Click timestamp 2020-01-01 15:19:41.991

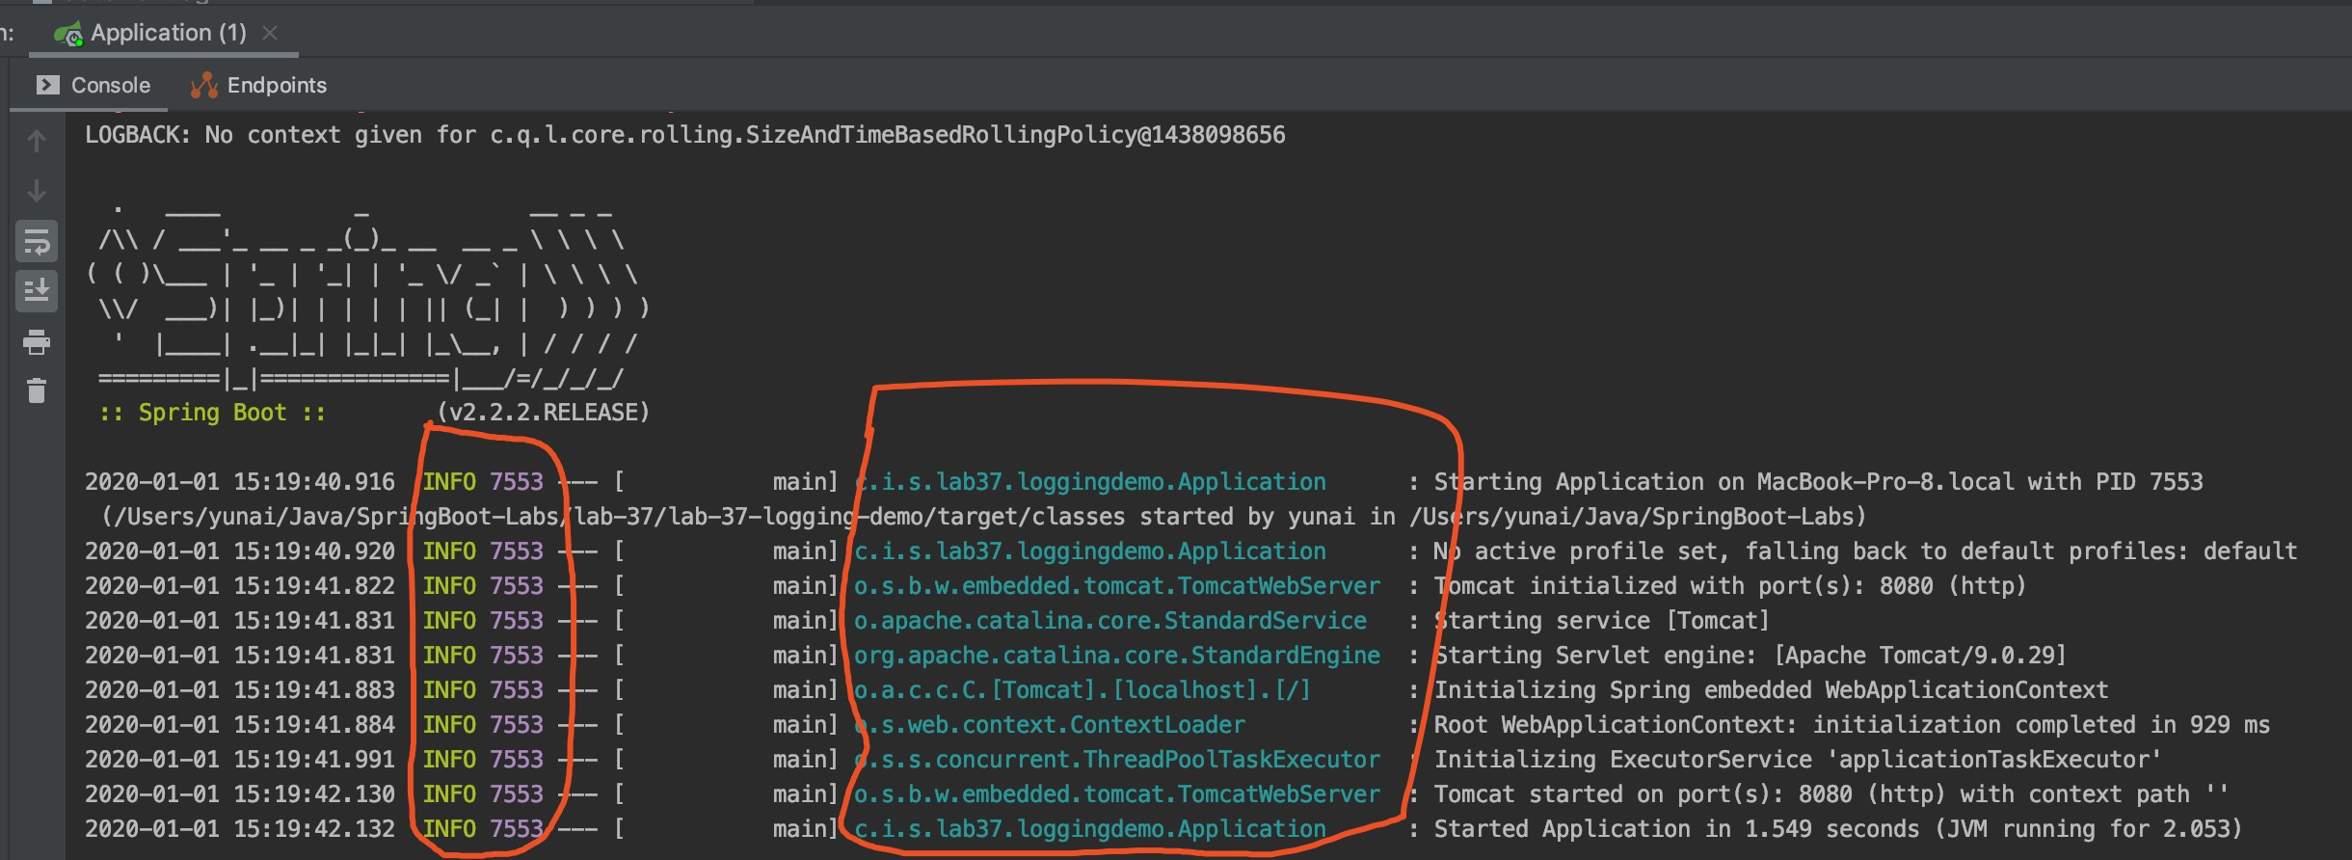tap(240, 760)
